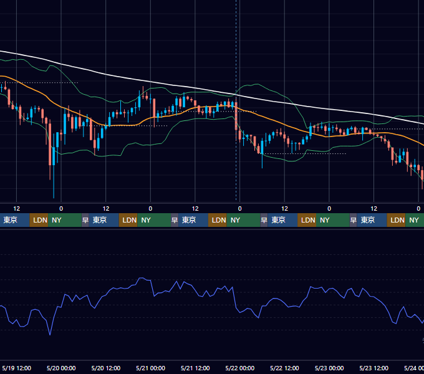Click the 5/21 00:00 date label
The height and width of the screenshot is (374, 424).
pyautogui.click(x=150, y=368)
